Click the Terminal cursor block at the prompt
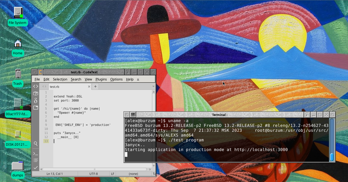The image size is (348, 182). click(x=126, y=155)
